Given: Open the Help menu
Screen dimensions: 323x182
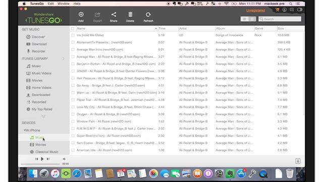Looking at the screenshot, I should click(x=77, y=4).
